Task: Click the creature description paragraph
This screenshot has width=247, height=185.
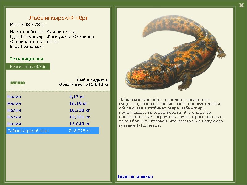Action: point(171,112)
